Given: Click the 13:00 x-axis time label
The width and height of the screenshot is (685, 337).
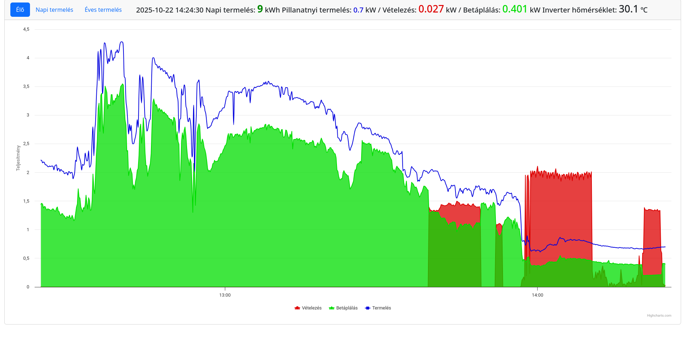Looking at the screenshot, I should click(225, 295).
